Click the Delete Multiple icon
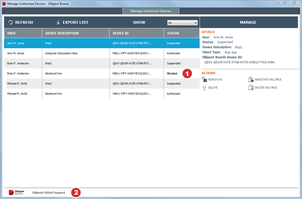Screen dimensions: 302x199 [251, 88]
